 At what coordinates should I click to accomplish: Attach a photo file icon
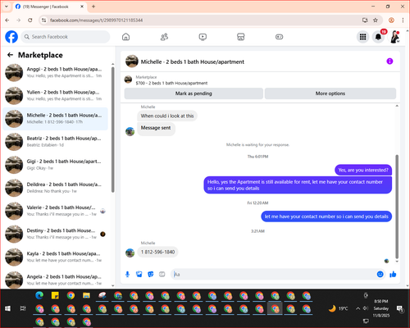point(139,274)
